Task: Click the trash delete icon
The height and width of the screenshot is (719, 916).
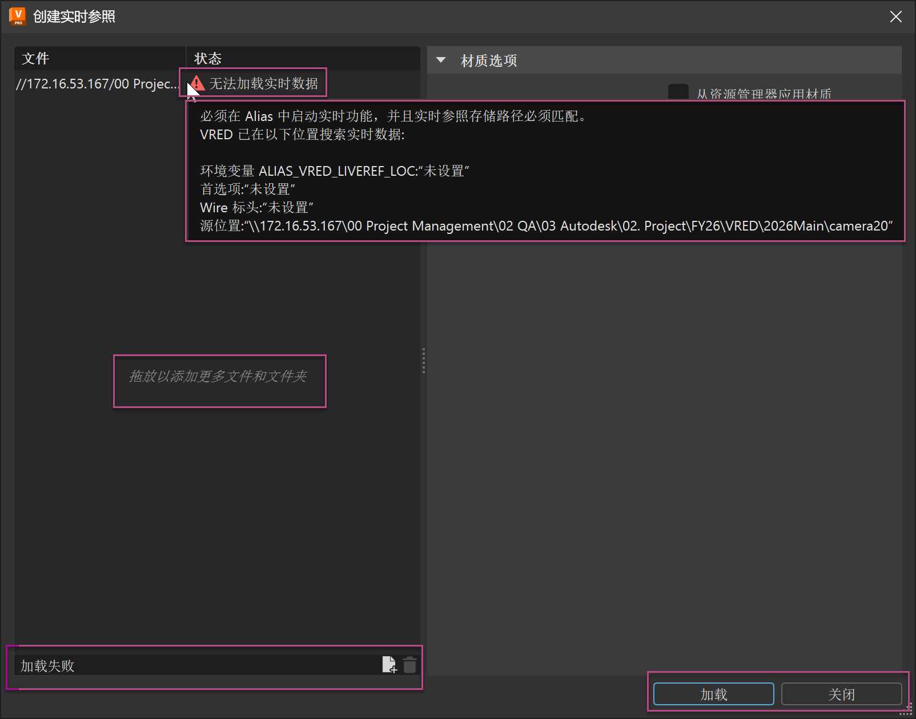Action: pos(409,665)
